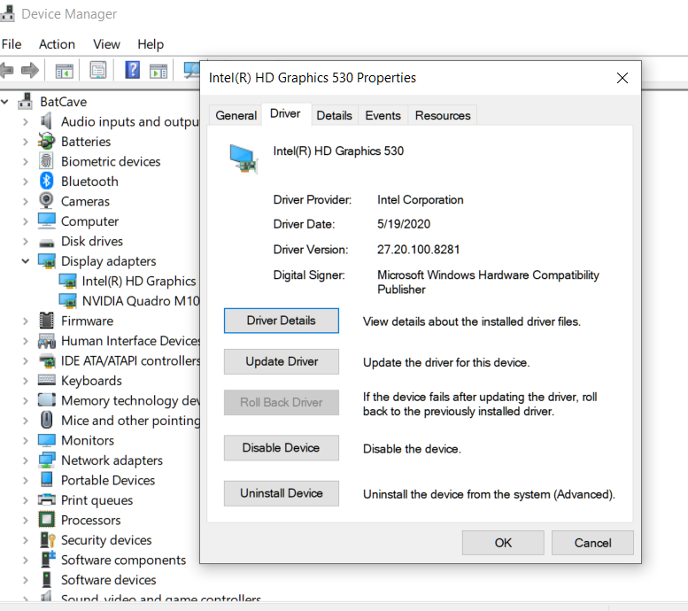This screenshot has width=688, height=611.
Task: Click the blue Help question mark icon
Action: pyautogui.click(x=132, y=70)
